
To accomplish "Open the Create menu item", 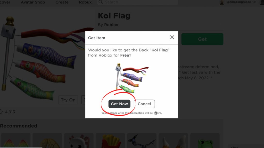I will pos(62,2).
